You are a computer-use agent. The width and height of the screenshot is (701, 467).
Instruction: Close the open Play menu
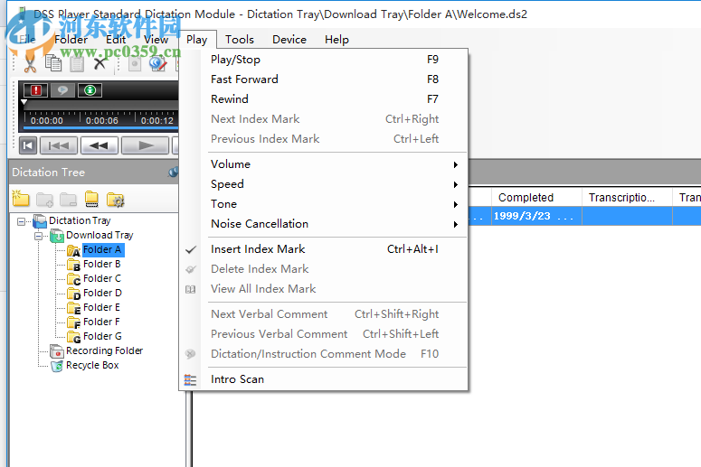(x=196, y=40)
